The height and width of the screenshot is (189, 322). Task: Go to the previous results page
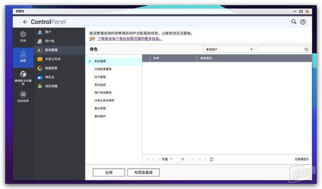pos(153,159)
